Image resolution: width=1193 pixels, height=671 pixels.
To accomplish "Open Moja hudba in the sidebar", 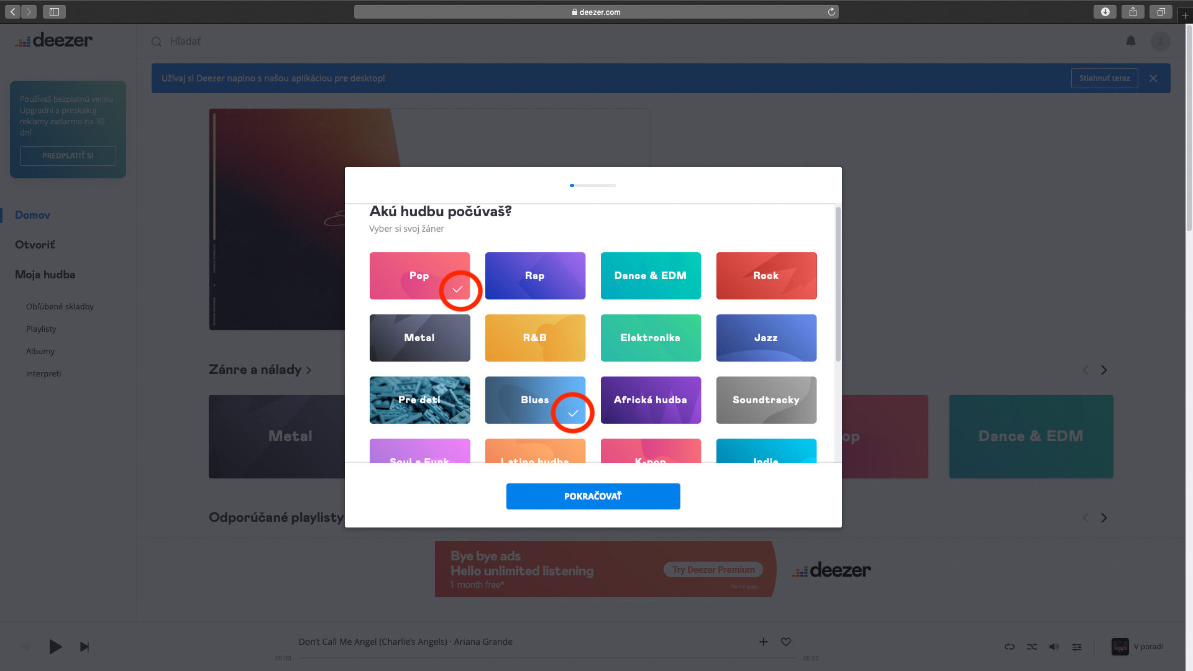I will (45, 275).
